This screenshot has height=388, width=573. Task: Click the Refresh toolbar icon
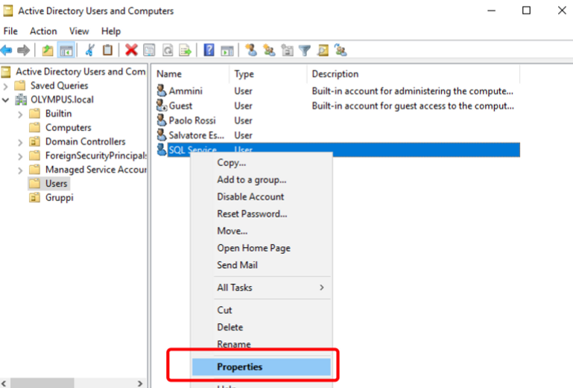[168, 51]
